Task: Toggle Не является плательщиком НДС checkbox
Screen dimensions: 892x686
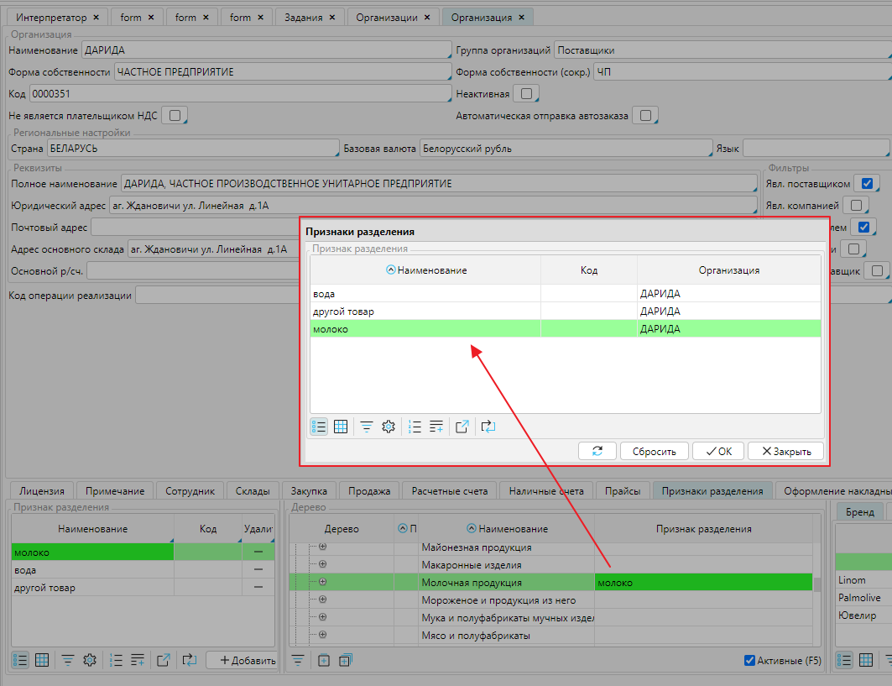Action: (175, 115)
